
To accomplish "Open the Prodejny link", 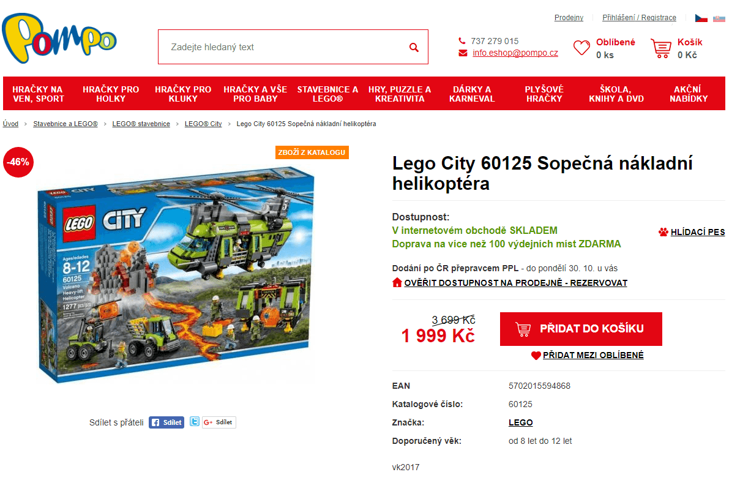I will point(568,18).
